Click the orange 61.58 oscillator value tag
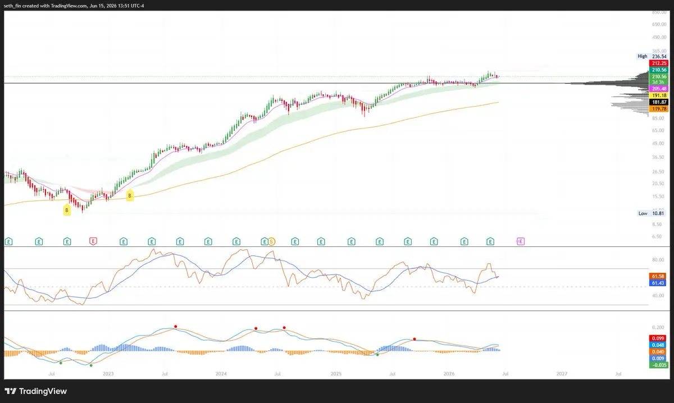Viewport: 674px width, 403px height. click(x=658, y=276)
